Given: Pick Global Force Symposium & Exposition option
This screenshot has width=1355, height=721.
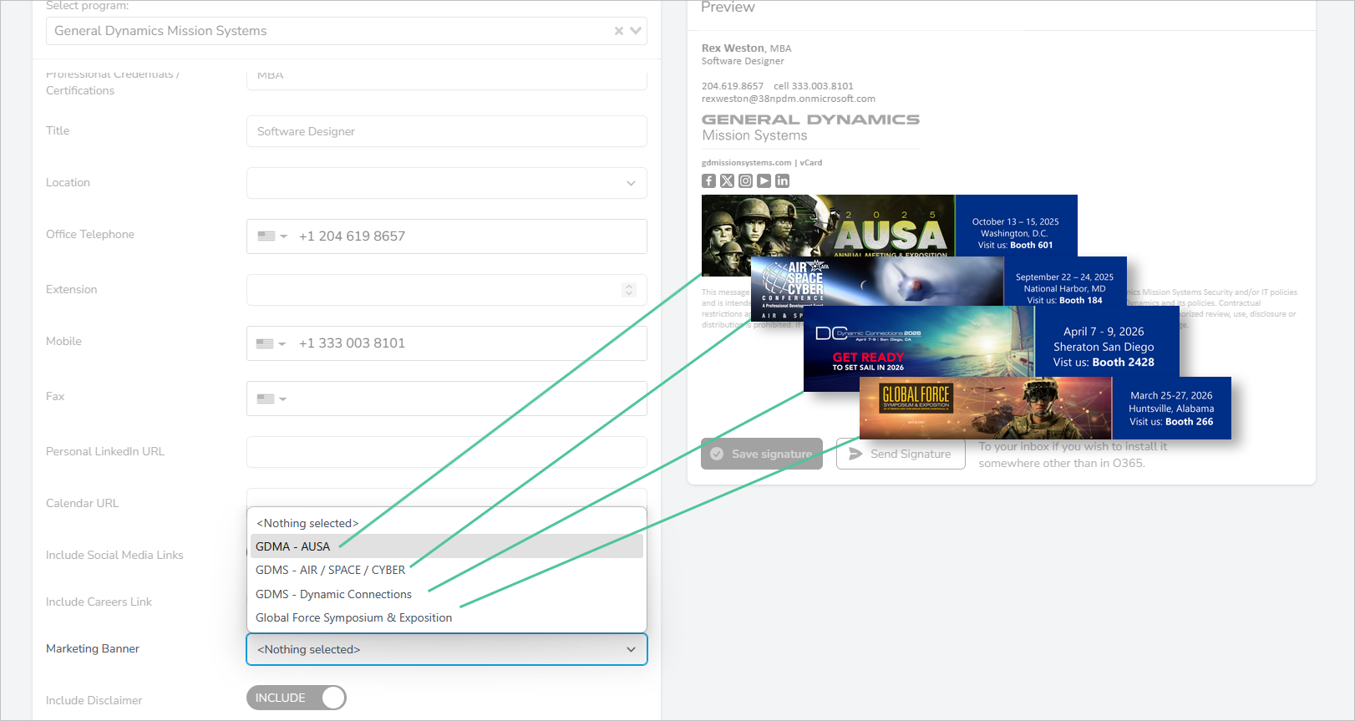Looking at the screenshot, I should (353, 617).
